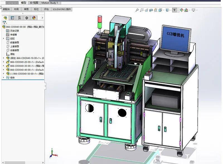The image size is (223, 164).
Task: Click the feature tree filter text field
Action: pos(25,22)
